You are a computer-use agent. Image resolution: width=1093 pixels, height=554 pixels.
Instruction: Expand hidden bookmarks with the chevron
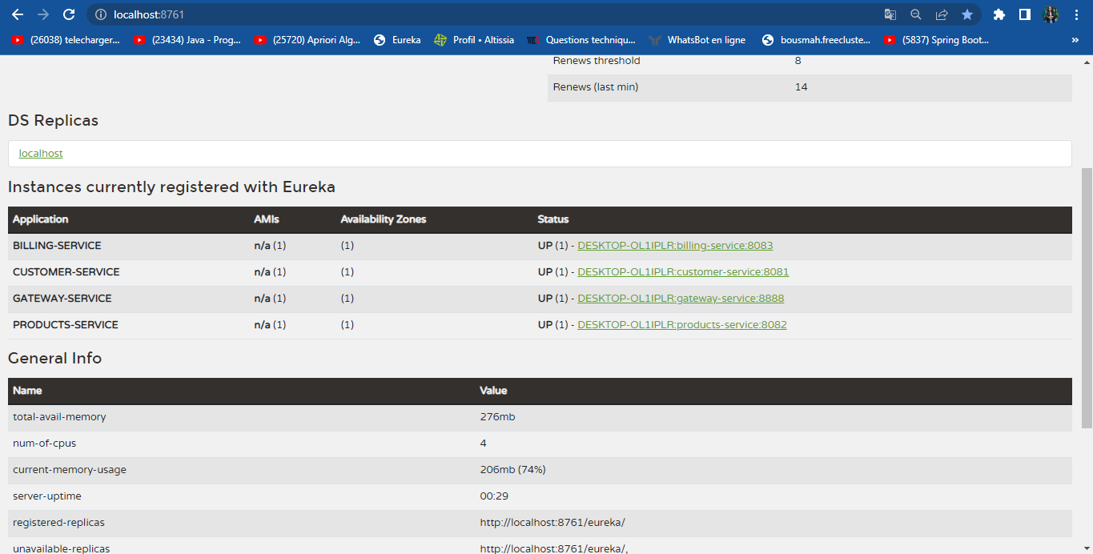point(1077,40)
